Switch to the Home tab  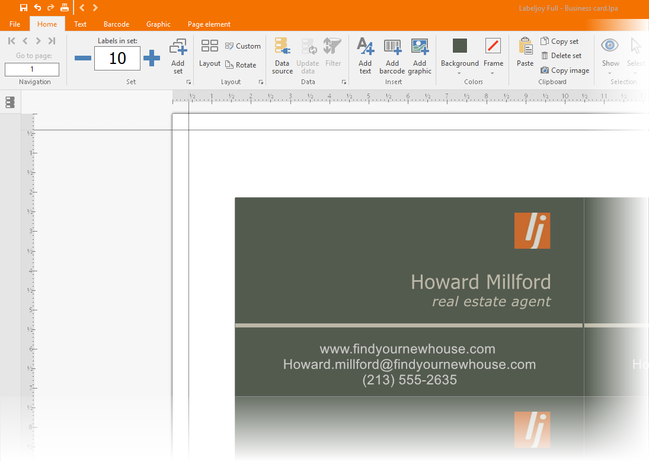pos(47,24)
